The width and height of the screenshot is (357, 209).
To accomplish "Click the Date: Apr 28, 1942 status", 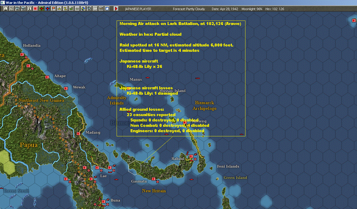I will point(225,9).
